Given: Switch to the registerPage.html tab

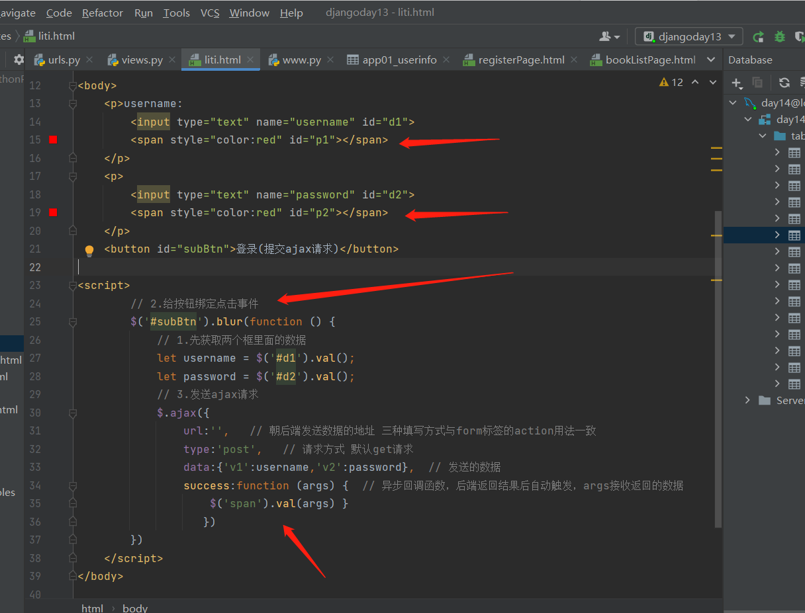Looking at the screenshot, I should tap(521, 60).
